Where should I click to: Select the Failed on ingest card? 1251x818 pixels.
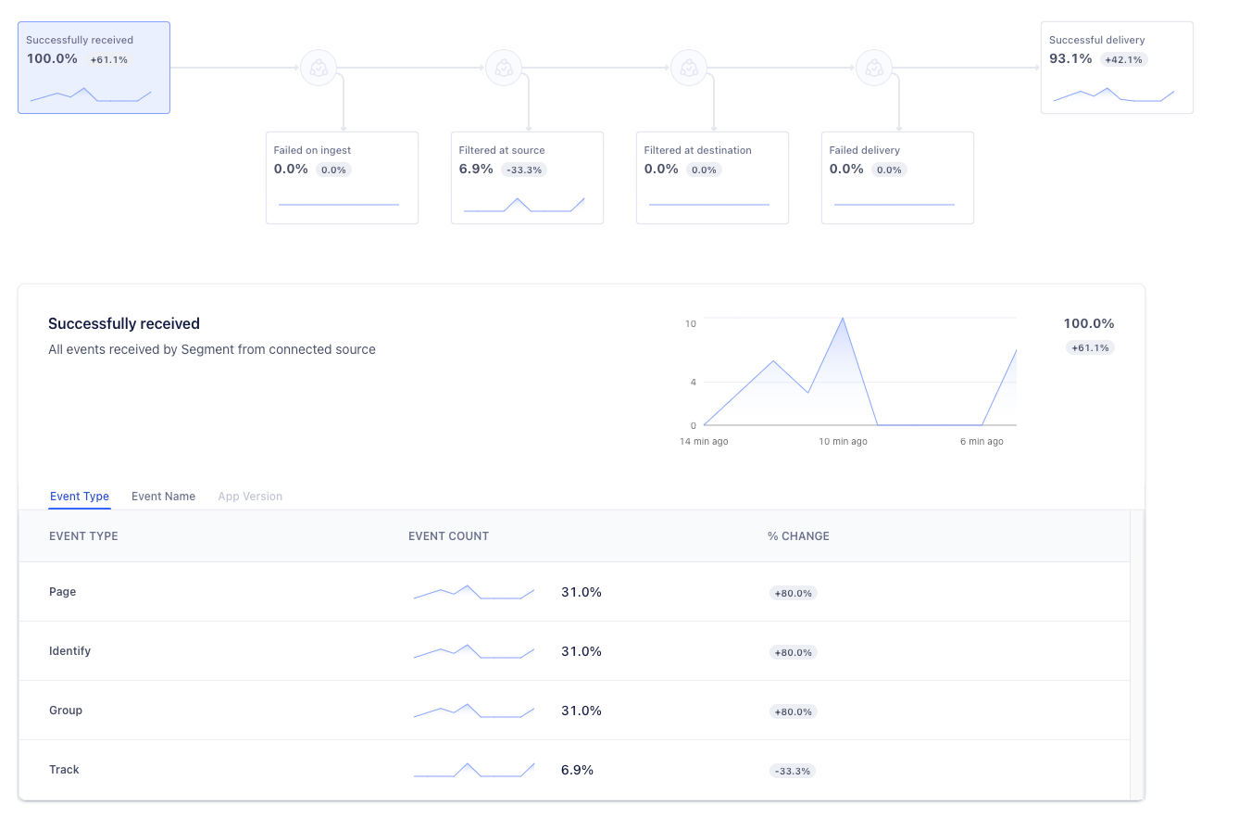pos(342,177)
